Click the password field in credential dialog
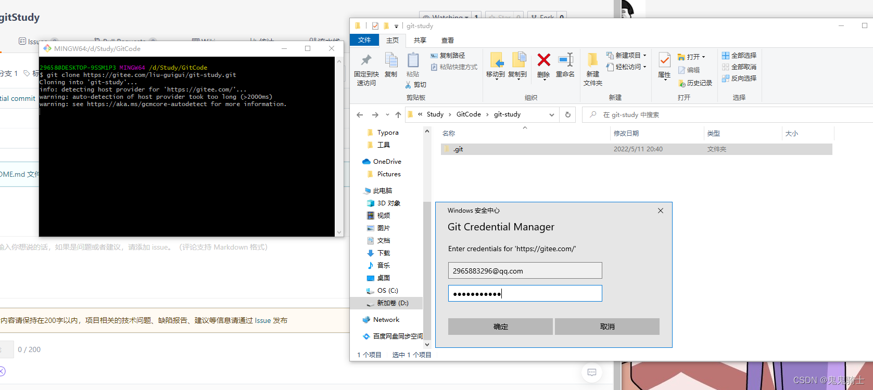Image resolution: width=873 pixels, height=390 pixels. (x=525, y=293)
